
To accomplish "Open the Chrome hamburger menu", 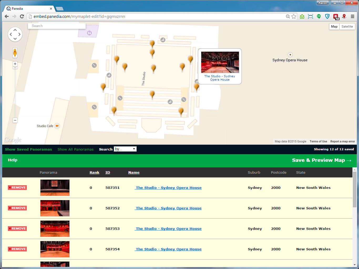I will click(x=352, y=17).
